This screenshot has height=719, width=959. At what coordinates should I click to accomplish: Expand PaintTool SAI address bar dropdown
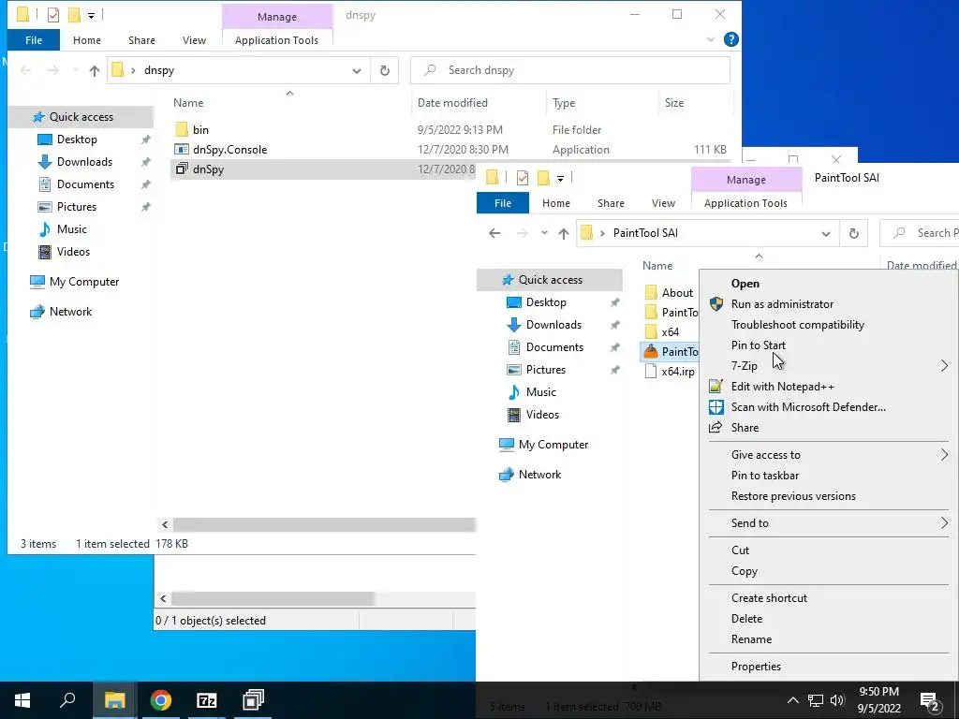[826, 233]
